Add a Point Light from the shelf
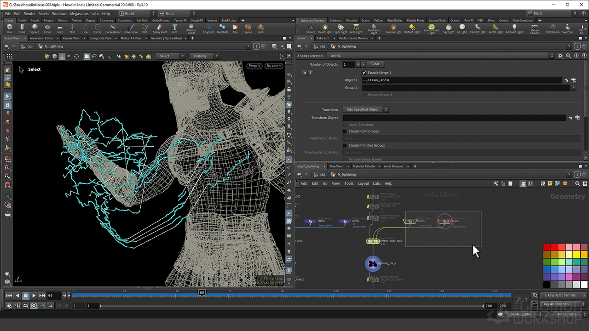 point(325,29)
